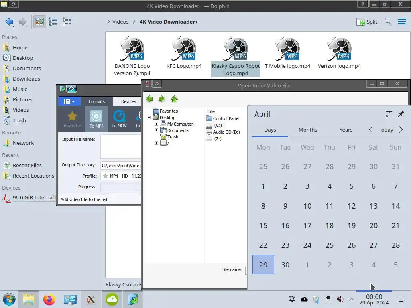
Task: Select Verizon logo.mp4 file
Action: click(339, 53)
